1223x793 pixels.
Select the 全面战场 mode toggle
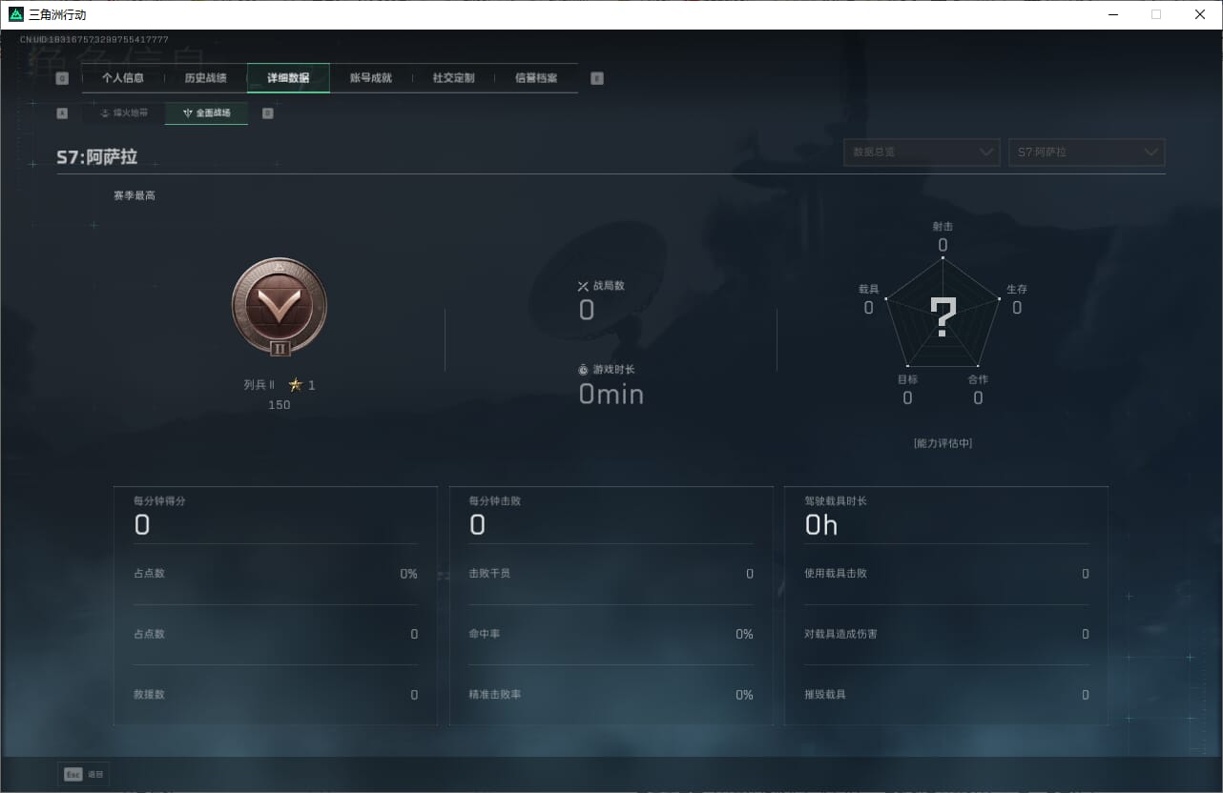click(207, 113)
